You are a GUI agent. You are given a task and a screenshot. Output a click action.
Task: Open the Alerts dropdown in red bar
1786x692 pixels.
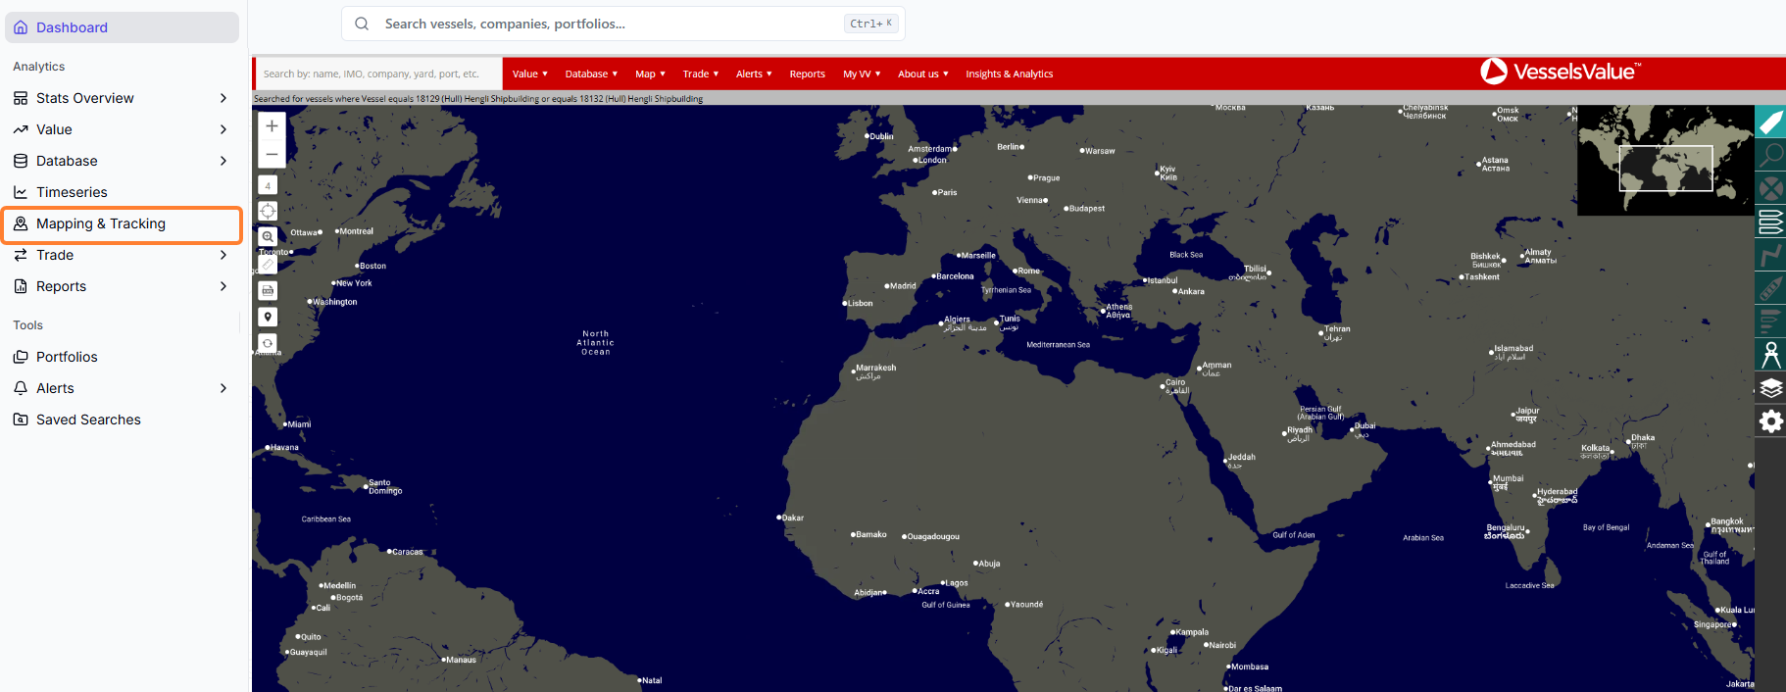click(x=754, y=74)
